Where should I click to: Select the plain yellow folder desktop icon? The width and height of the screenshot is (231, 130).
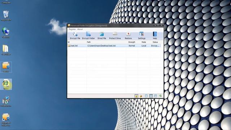6,50
